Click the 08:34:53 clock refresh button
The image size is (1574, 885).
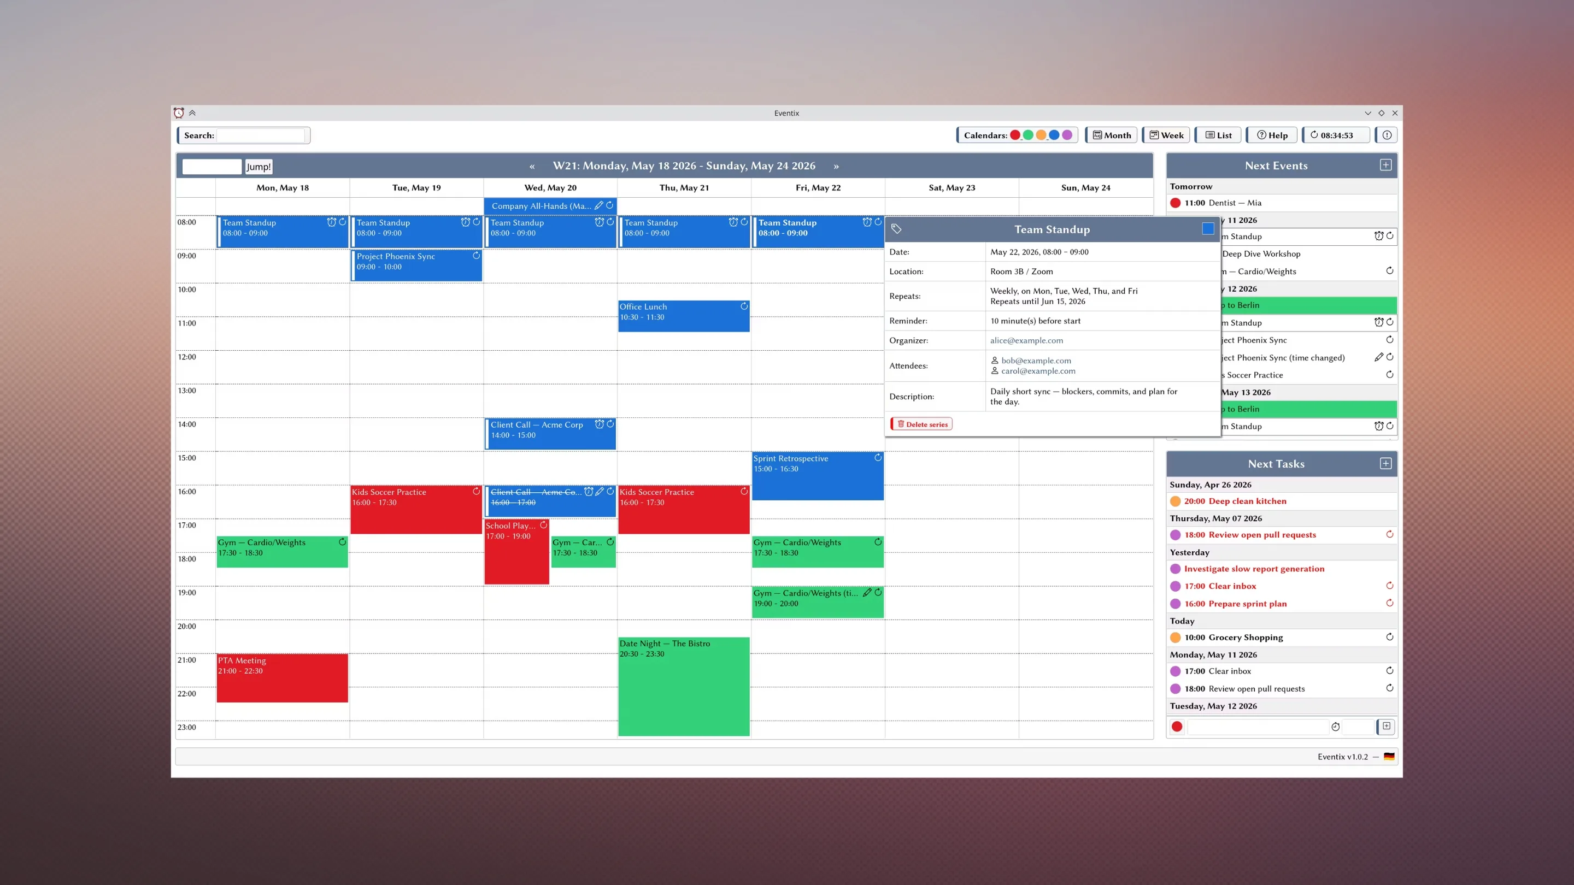(x=1336, y=135)
